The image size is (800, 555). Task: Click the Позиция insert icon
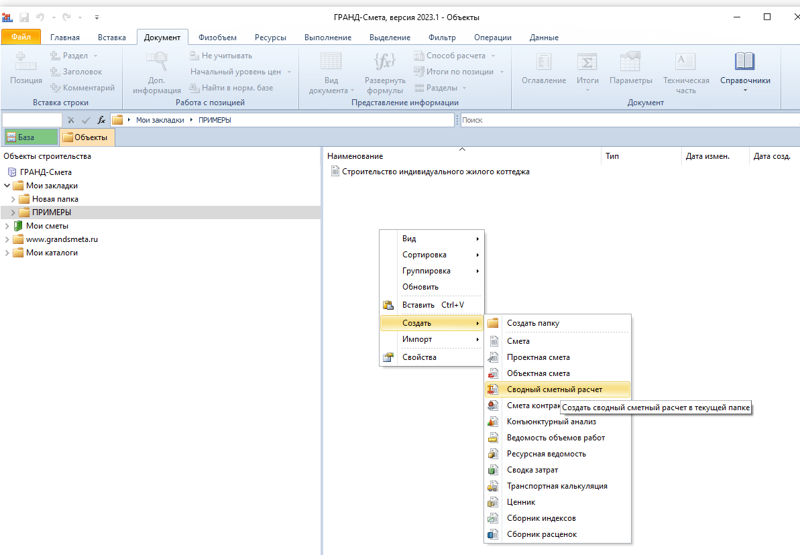point(25,62)
